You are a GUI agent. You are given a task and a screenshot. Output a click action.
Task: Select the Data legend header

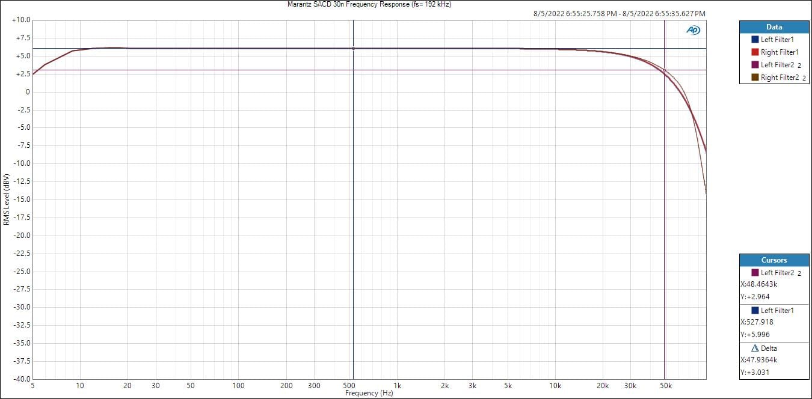(774, 27)
